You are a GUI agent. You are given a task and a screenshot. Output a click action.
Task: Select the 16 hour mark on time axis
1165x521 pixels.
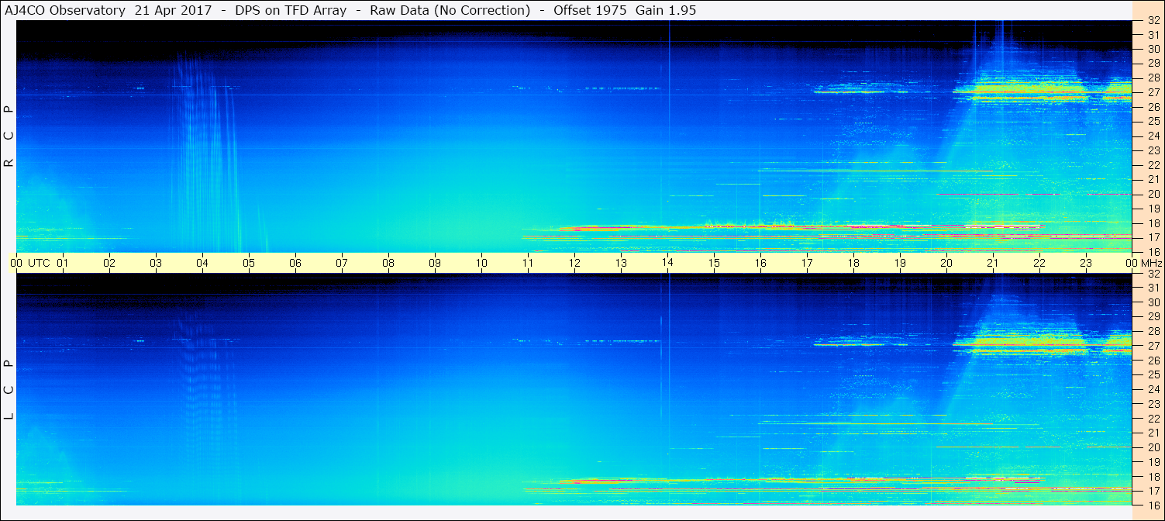[760, 263]
